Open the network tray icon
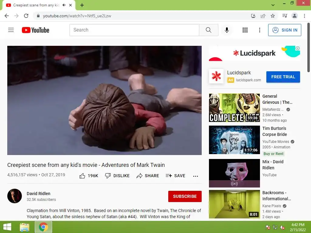Screen dimensions: 311x233 click(275, 228)
